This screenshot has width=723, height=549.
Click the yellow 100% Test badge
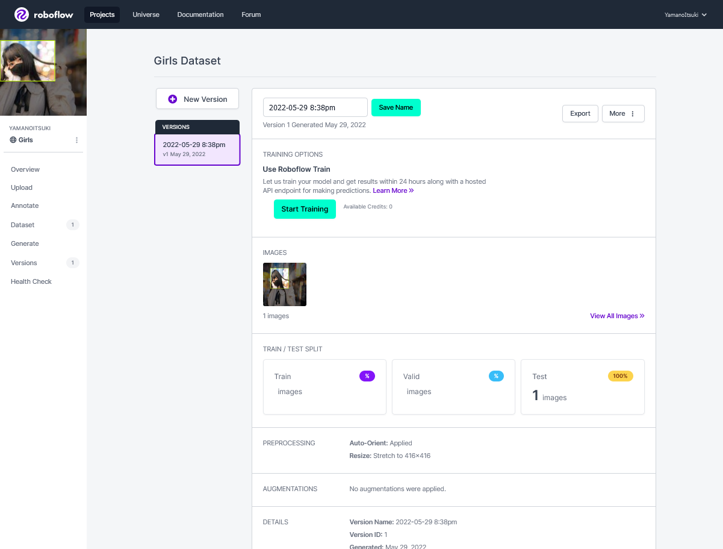tap(621, 376)
